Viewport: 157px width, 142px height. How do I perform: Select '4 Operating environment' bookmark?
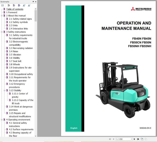18,120
